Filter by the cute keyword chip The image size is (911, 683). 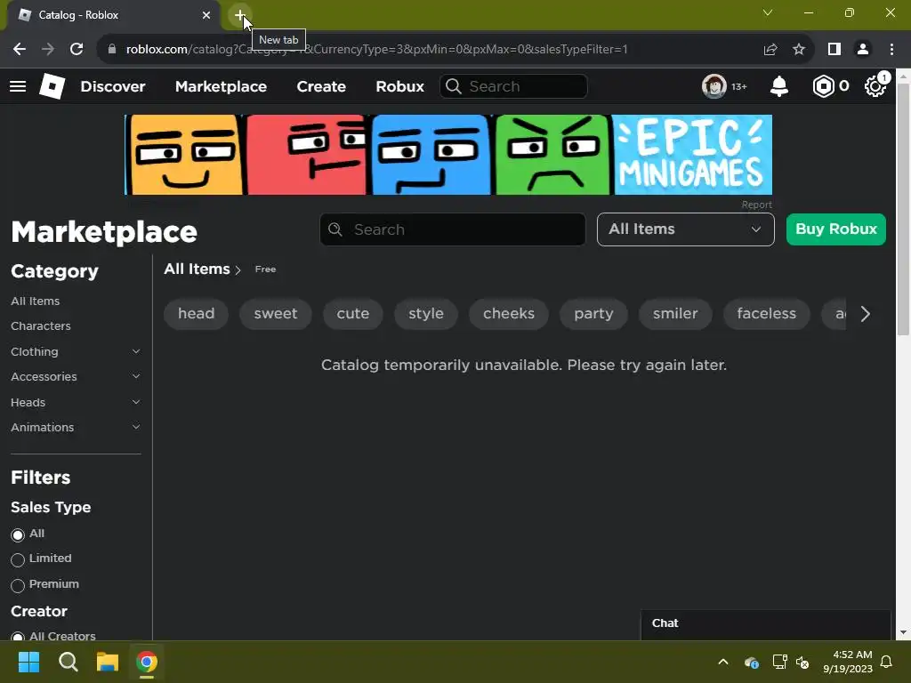tap(352, 314)
